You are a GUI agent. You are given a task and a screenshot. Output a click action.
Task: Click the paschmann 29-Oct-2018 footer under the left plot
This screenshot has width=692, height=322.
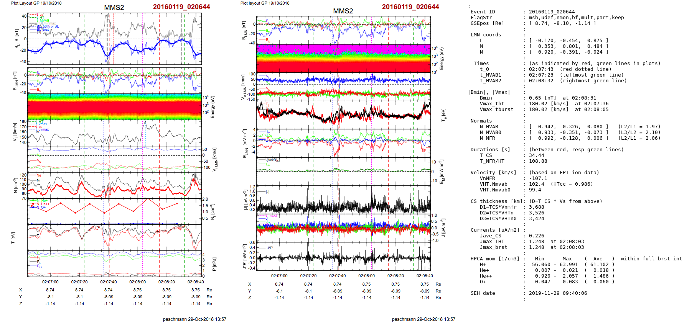pos(194,319)
